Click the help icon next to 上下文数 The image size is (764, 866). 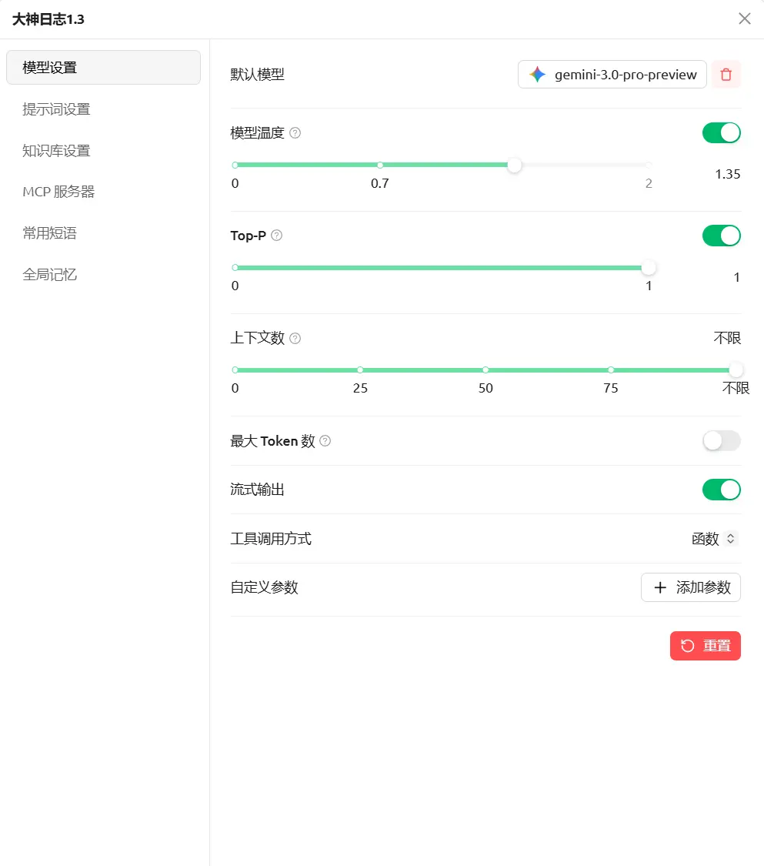pyautogui.click(x=295, y=338)
